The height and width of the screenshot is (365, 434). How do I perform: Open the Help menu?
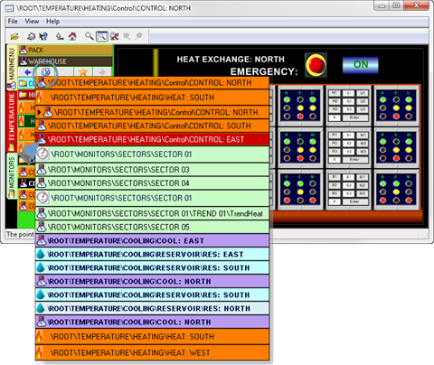click(x=52, y=22)
